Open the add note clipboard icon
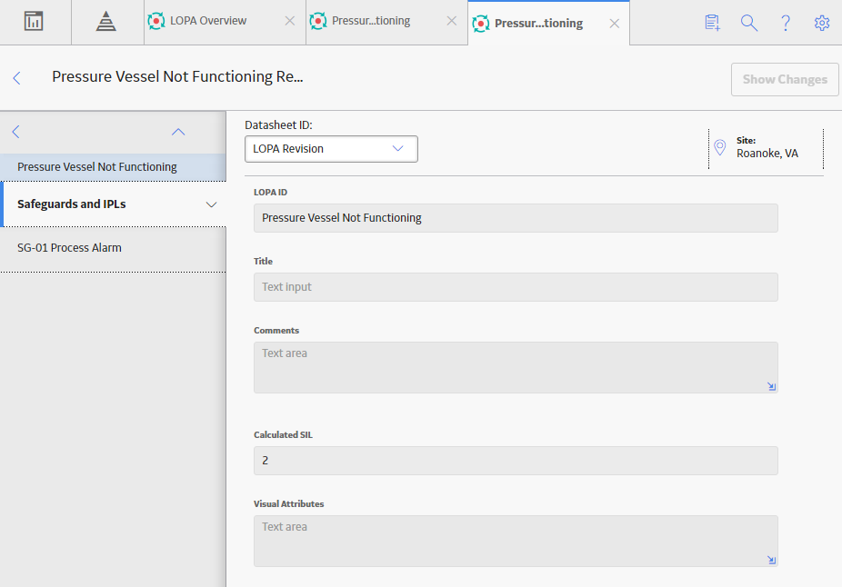Viewport: 842px width, 587px height. point(712,23)
